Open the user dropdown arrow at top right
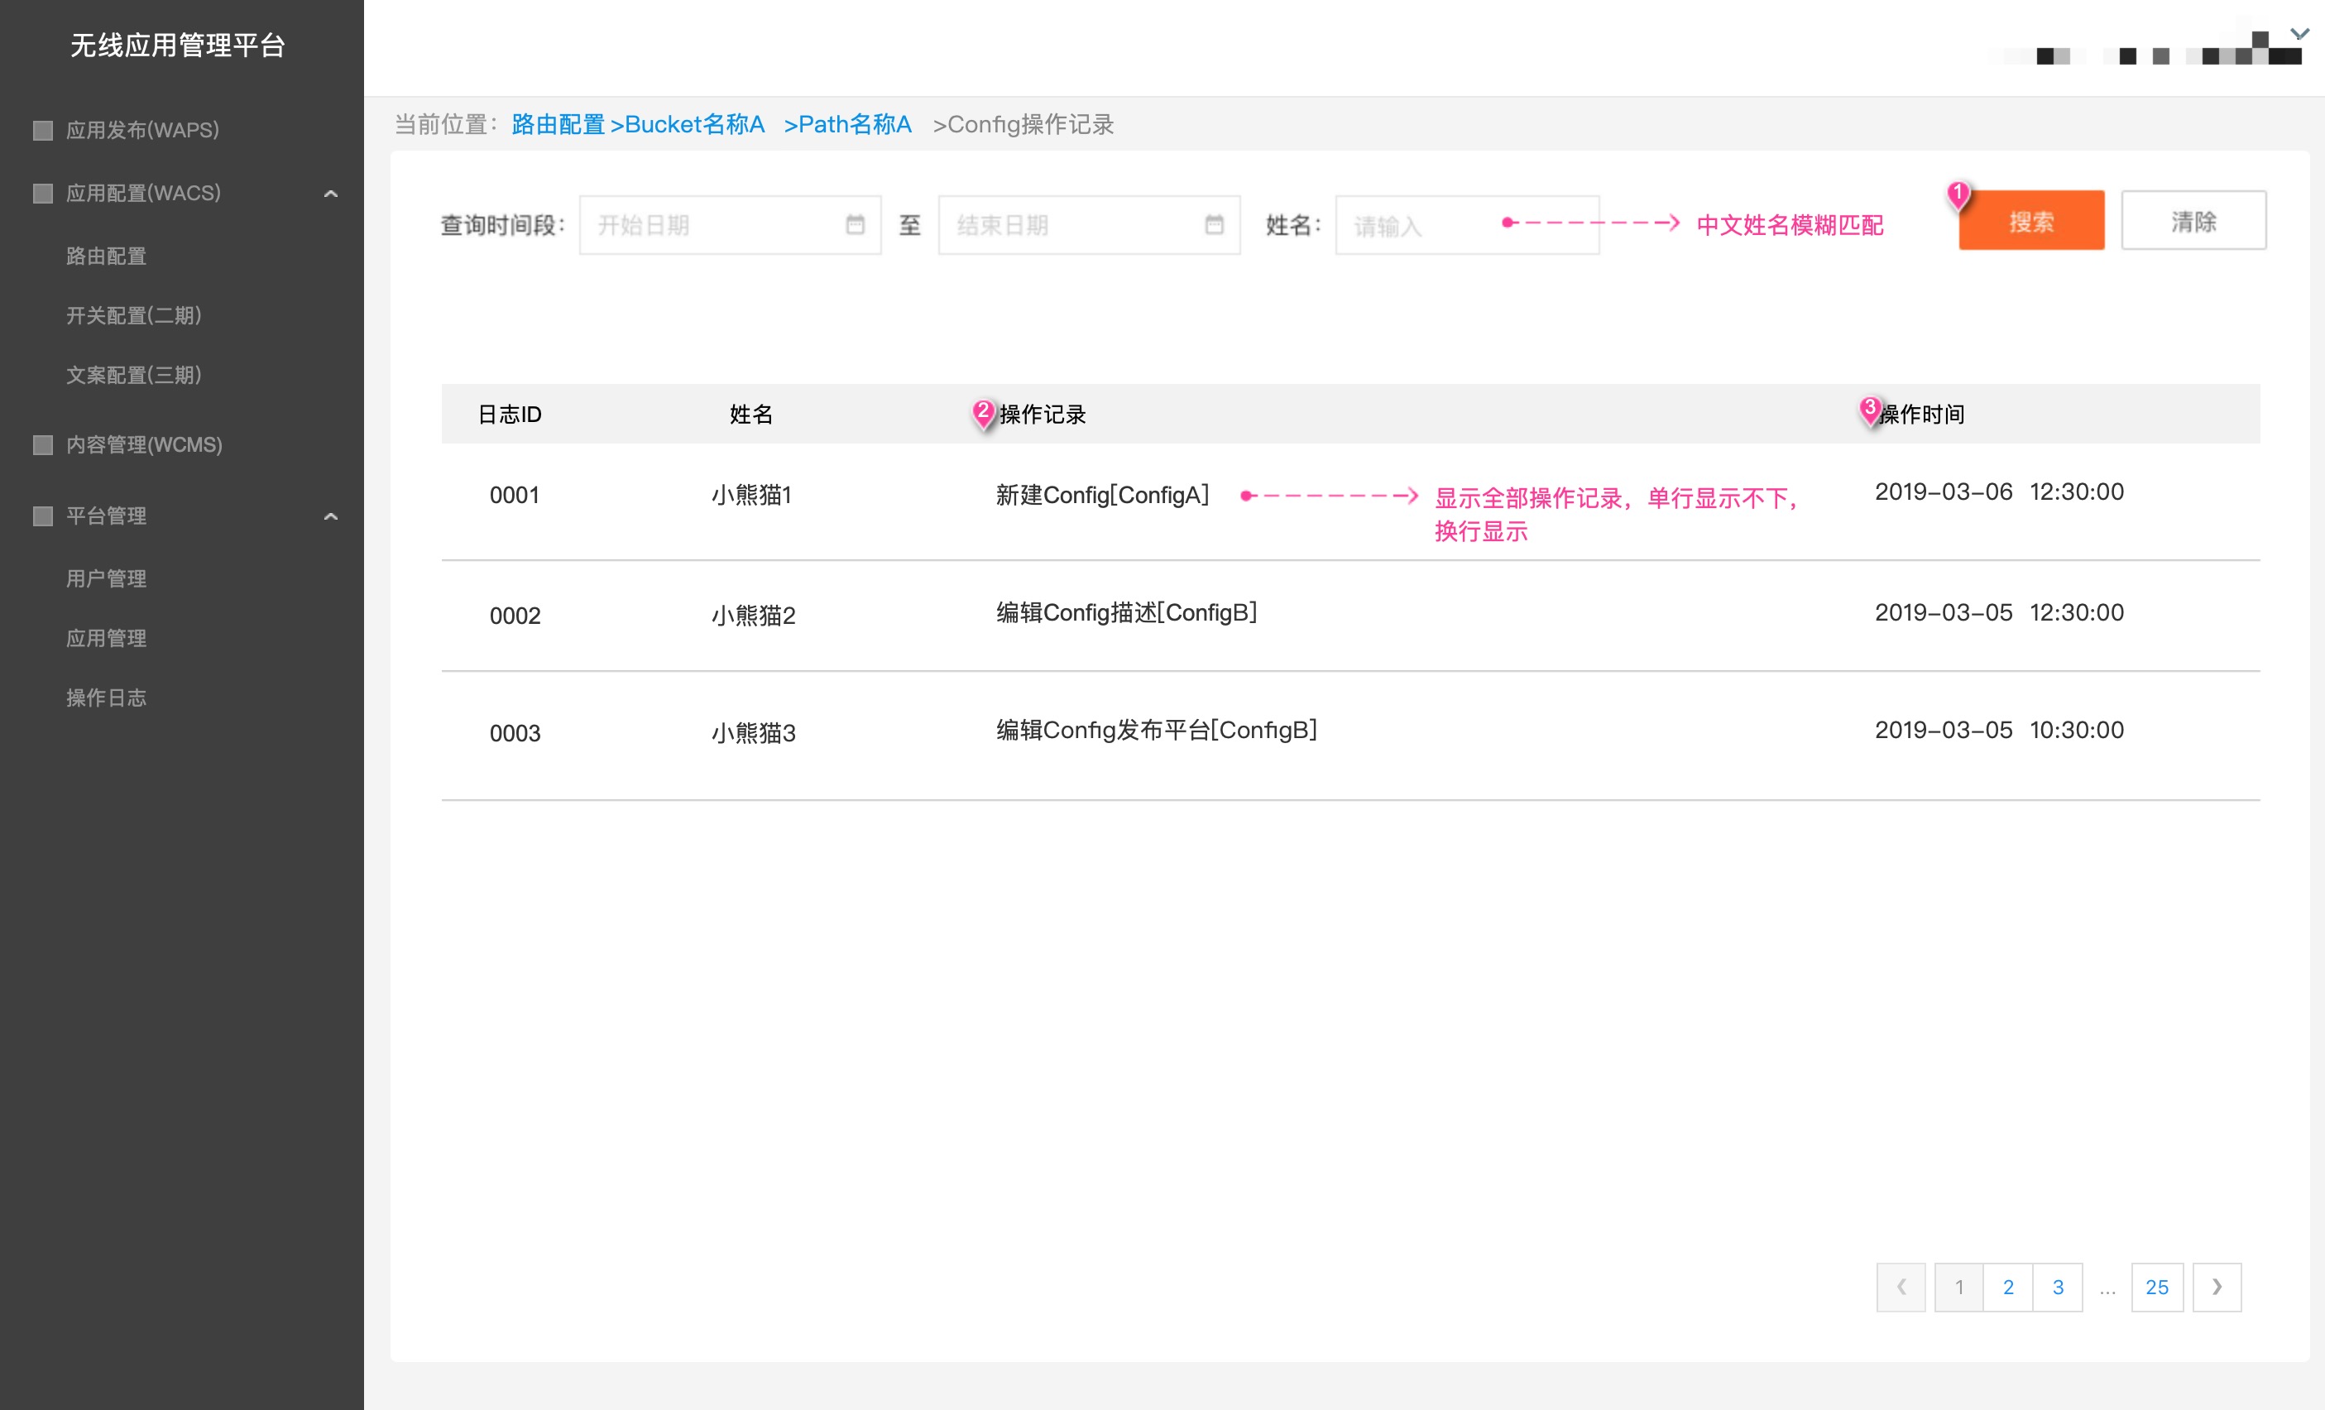This screenshot has width=2325, height=1410. tap(2299, 34)
